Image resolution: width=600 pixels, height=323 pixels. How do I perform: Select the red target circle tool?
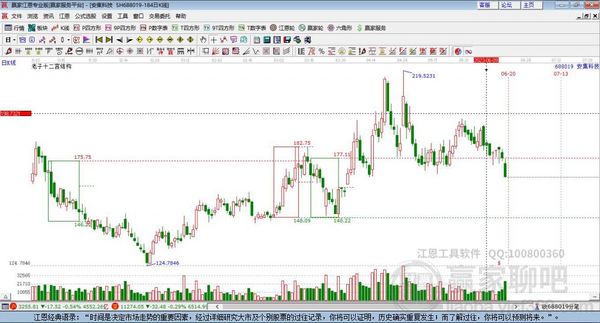click(x=120, y=51)
